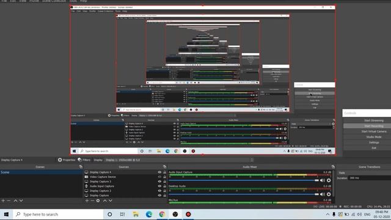Image resolution: width=391 pixels, height=220 pixels.
Task: Enable Studio Mode from Controls
Action: point(374,137)
